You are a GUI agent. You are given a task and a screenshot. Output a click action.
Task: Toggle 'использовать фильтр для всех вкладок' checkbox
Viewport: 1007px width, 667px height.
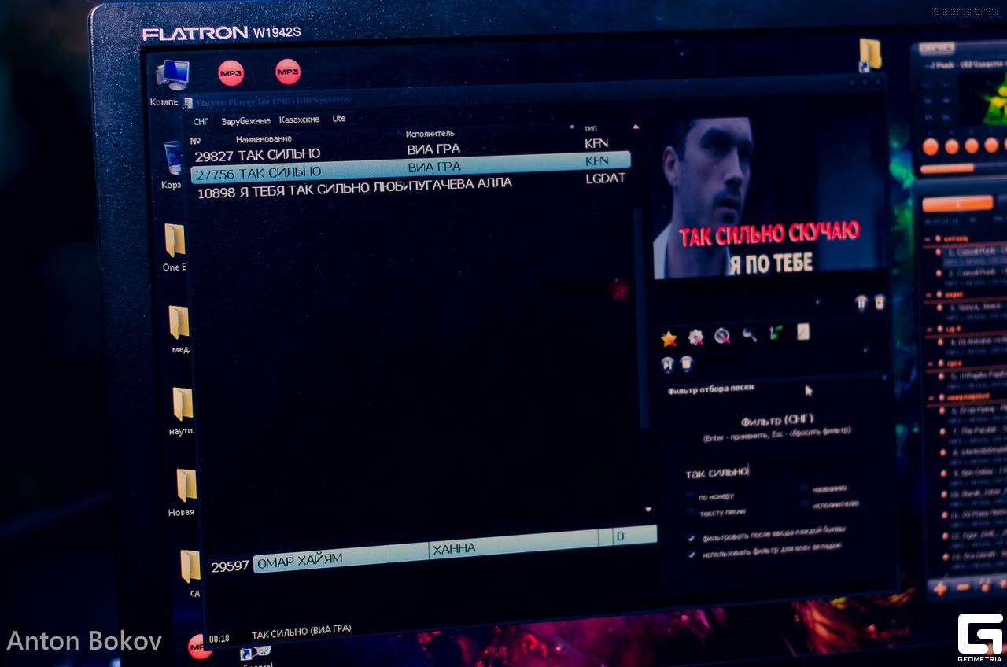pyautogui.click(x=692, y=555)
